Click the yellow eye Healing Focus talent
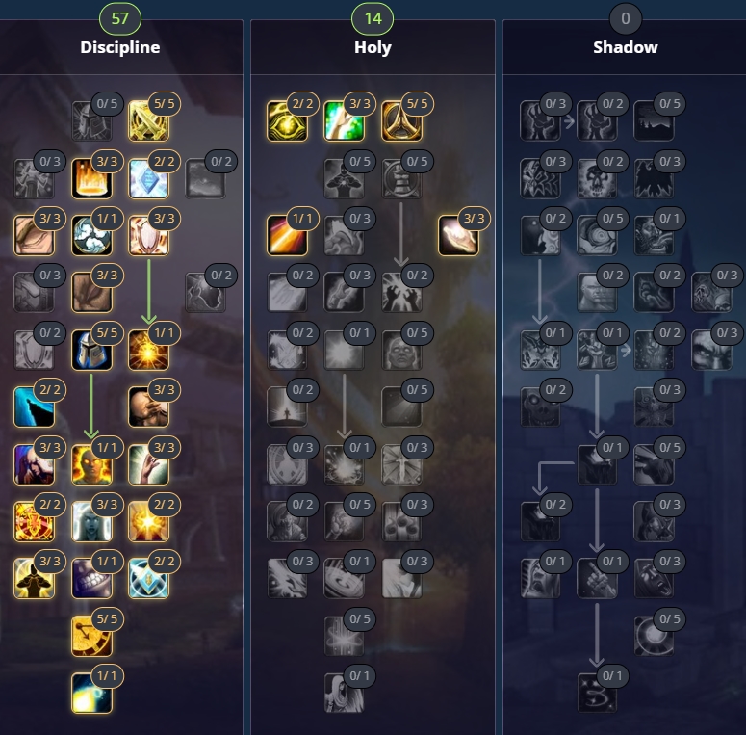The image size is (746, 735). (x=287, y=120)
